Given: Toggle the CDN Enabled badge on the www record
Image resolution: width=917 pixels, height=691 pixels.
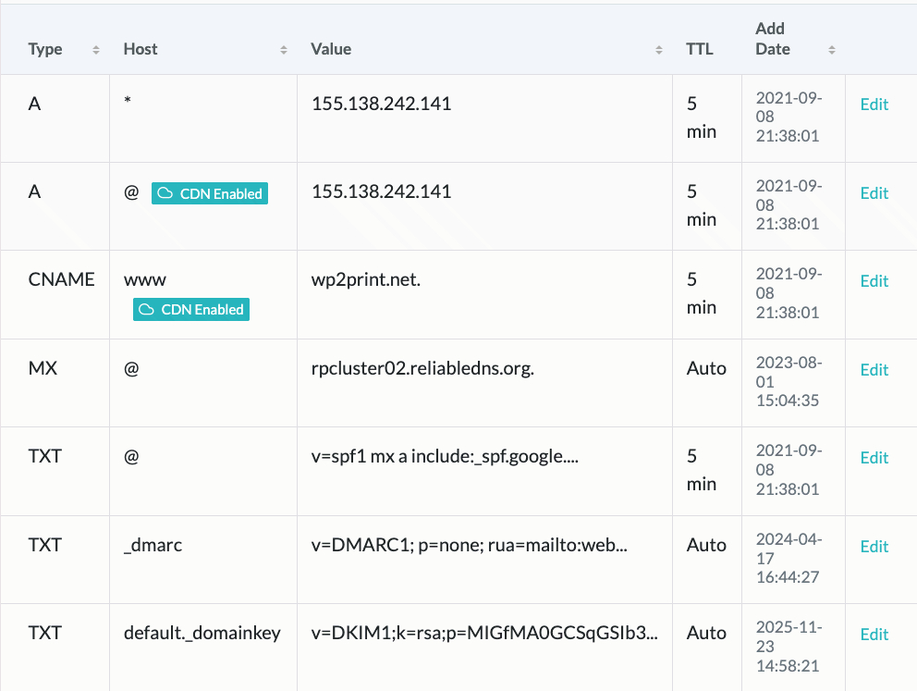Looking at the screenshot, I should pyautogui.click(x=190, y=309).
